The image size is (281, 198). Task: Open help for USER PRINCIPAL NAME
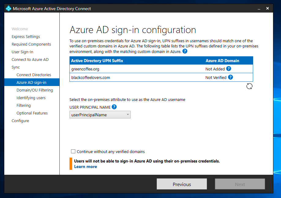tap(114, 107)
